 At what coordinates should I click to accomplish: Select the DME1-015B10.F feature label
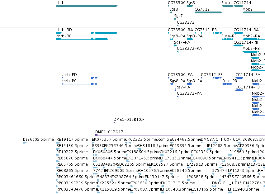[129, 120]
